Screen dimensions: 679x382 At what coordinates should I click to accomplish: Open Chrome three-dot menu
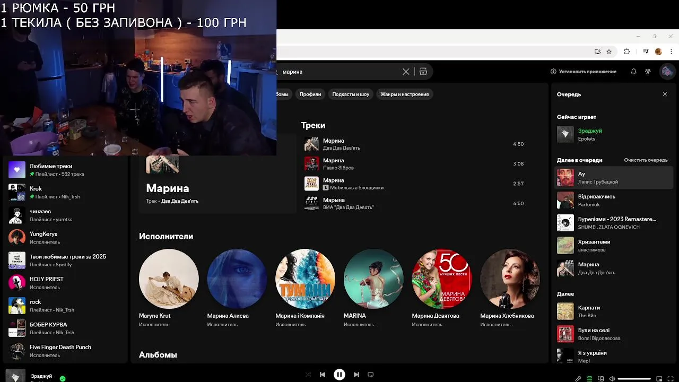click(670, 51)
